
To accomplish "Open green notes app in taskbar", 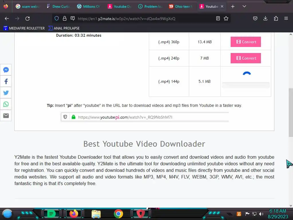I will 51,214.
